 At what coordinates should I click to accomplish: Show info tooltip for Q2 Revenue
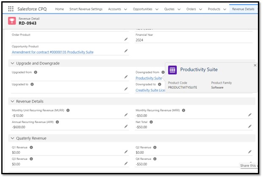pyautogui.click(x=155, y=148)
